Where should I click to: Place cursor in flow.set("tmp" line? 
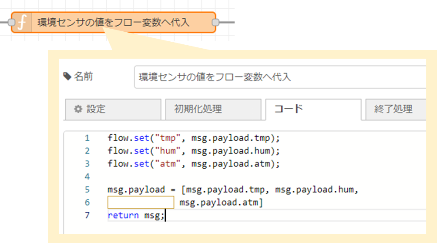coord(194,138)
